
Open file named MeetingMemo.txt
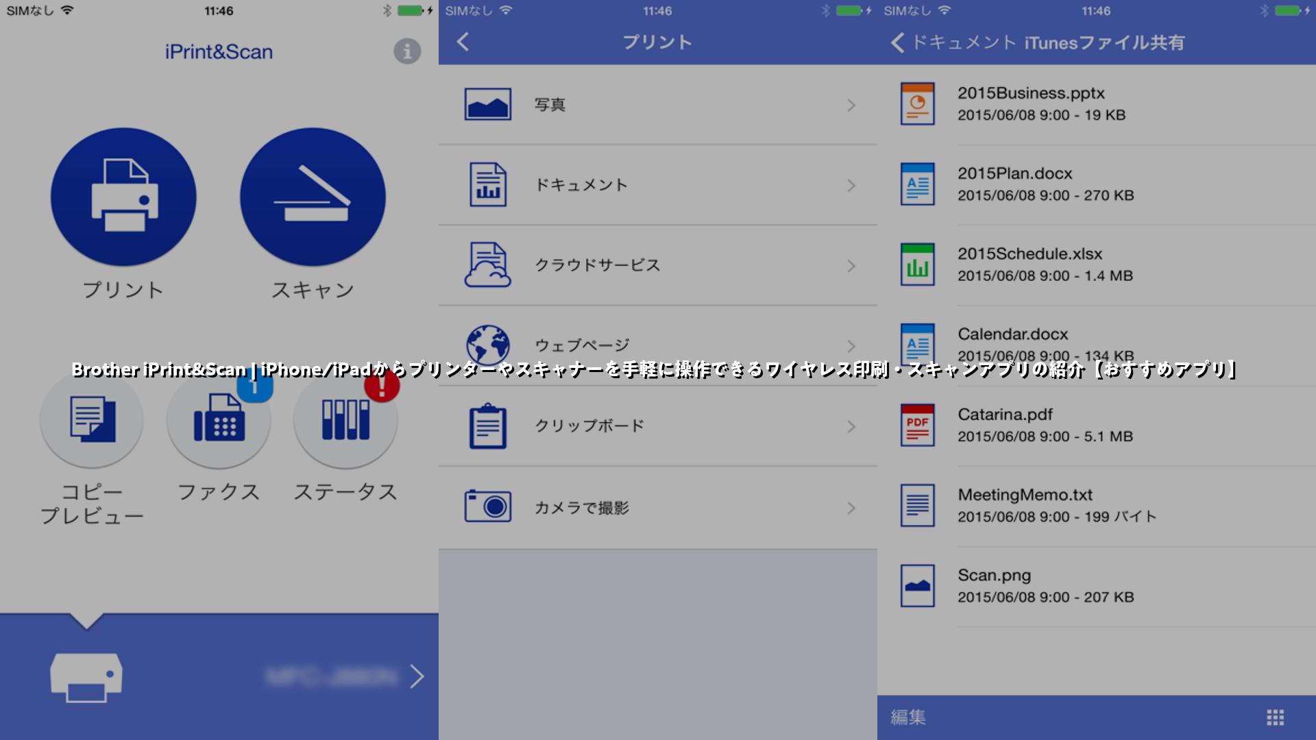(x=1025, y=495)
